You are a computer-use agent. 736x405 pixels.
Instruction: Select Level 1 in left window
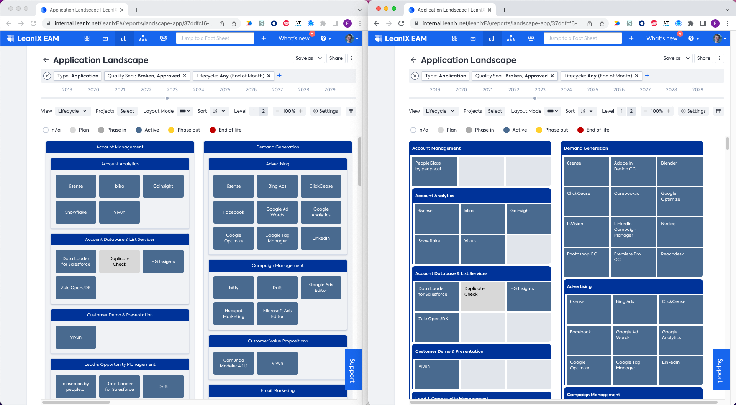tap(254, 111)
